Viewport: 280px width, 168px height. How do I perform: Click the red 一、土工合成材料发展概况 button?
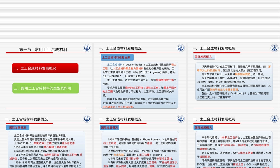pyautogui.click(x=45, y=68)
